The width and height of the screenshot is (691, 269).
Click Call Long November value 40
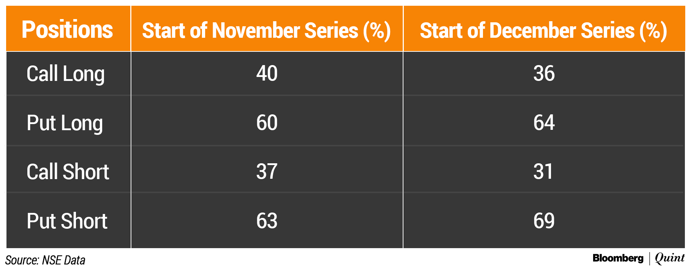pos(267,74)
